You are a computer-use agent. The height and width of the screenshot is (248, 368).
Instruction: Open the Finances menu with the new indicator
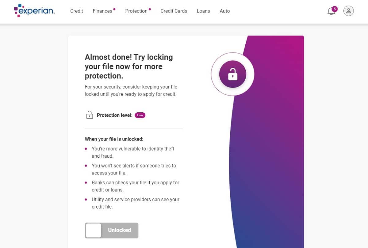pyautogui.click(x=102, y=11)
